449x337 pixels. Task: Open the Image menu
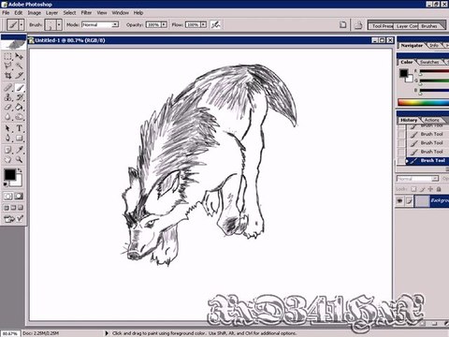click(x=35, y=13)
